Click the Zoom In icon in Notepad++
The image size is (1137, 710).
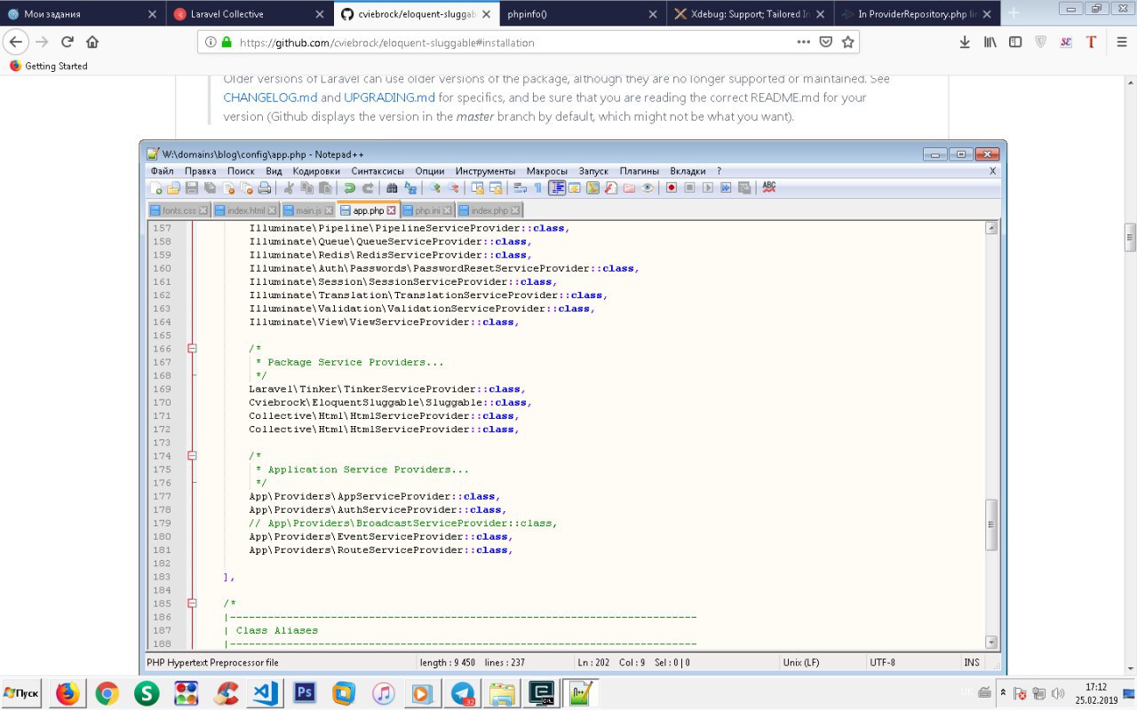(435, 187)
